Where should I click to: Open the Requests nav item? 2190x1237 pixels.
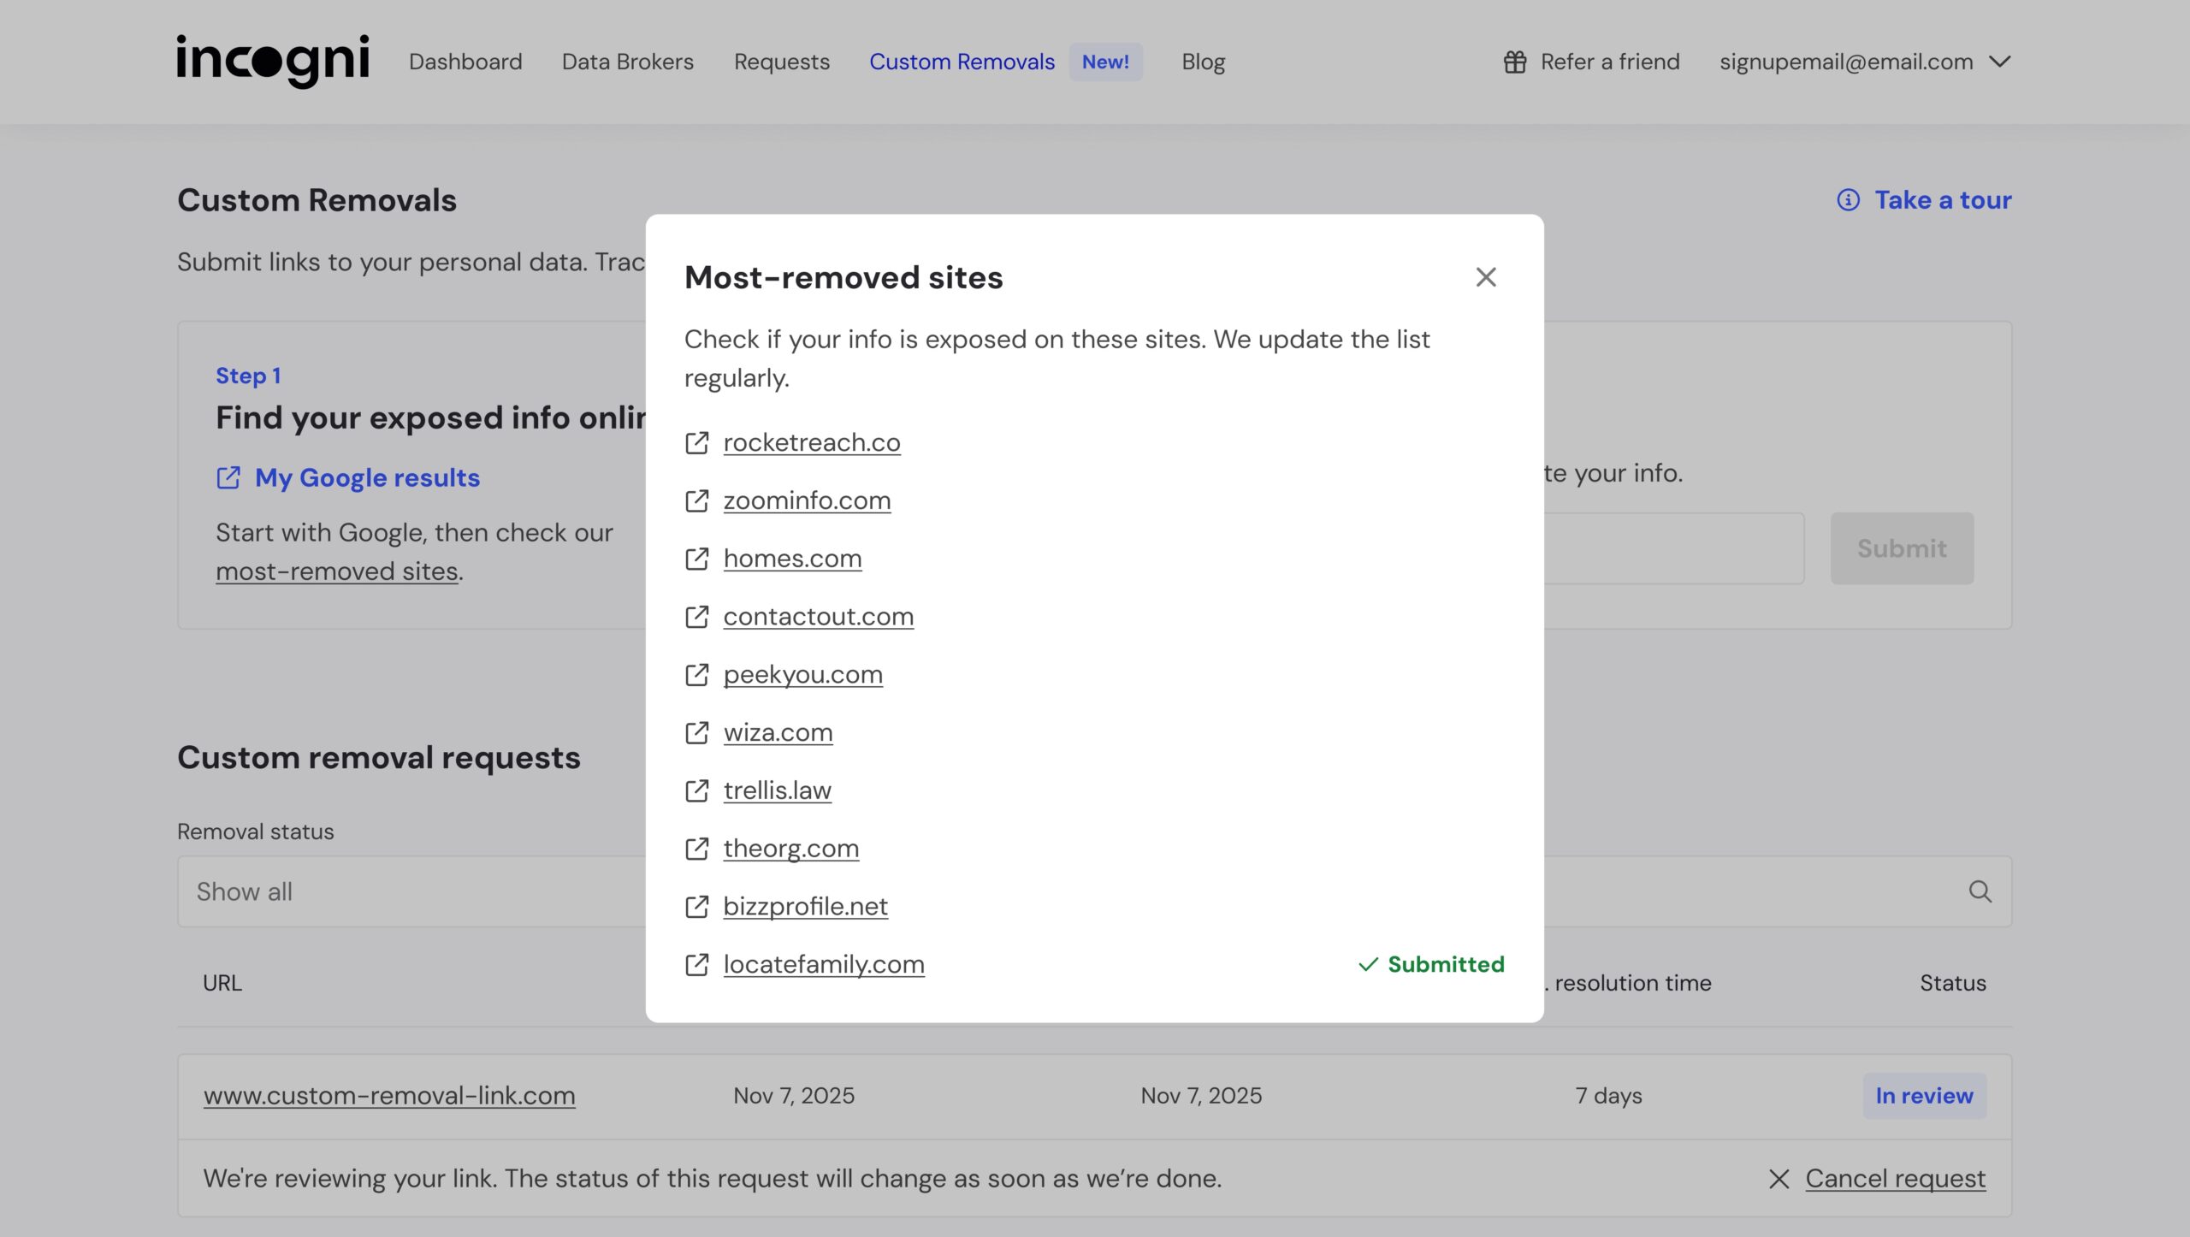782,62
